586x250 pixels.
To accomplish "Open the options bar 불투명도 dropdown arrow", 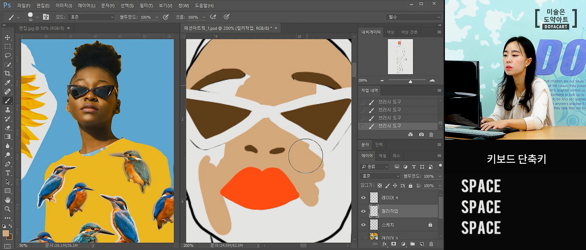I will [157, 17].
